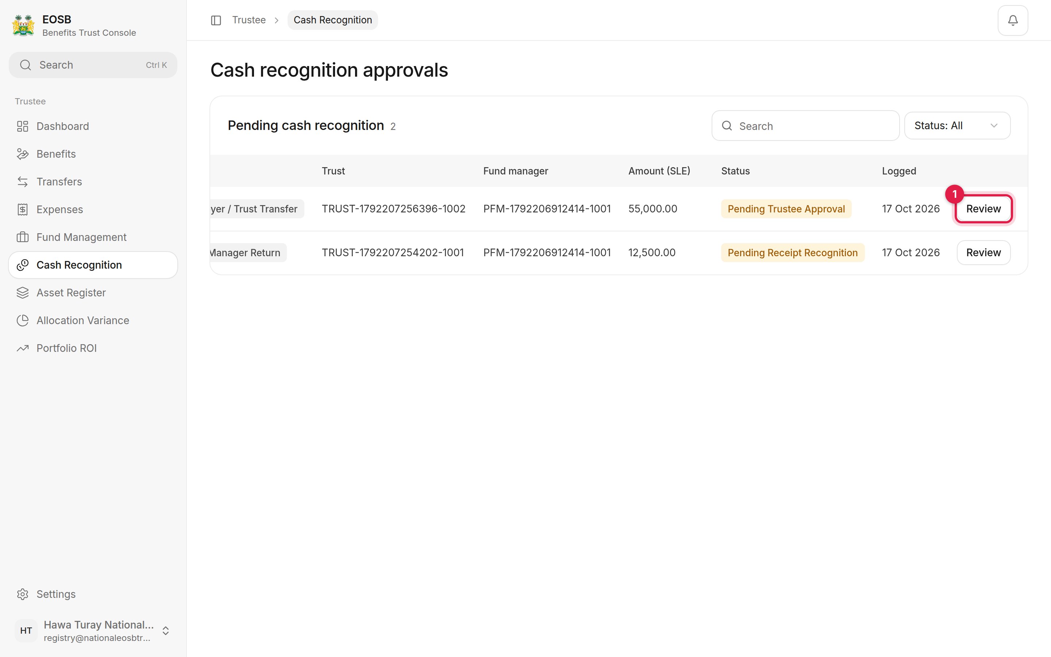Click the Cash Recognition coins icon

click(23, 265)
